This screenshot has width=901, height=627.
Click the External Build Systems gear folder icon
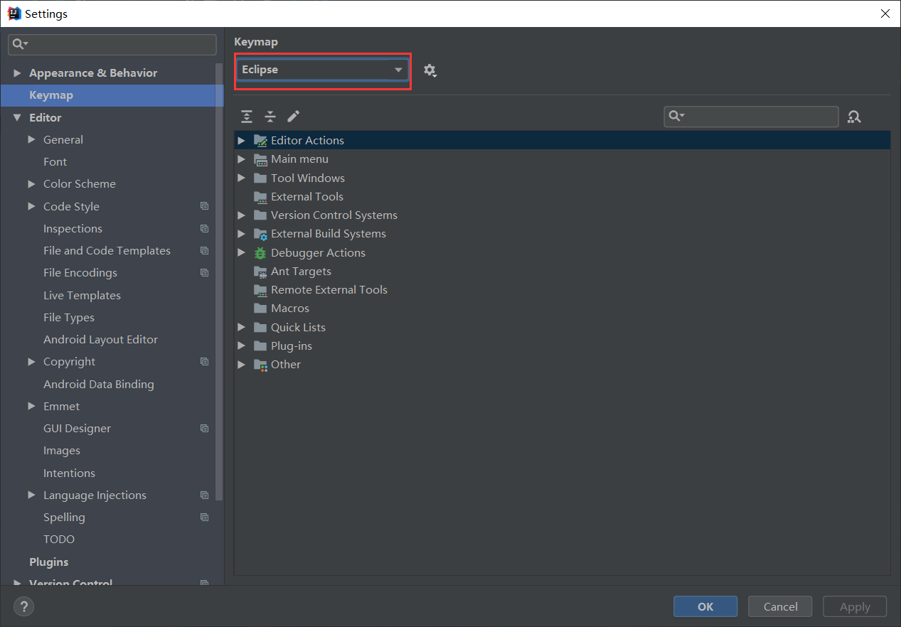coord(260,234)
